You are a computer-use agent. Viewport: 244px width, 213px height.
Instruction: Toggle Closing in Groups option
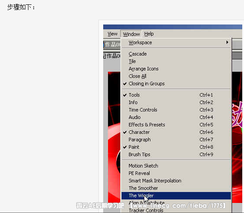click(x=176, y=84)
